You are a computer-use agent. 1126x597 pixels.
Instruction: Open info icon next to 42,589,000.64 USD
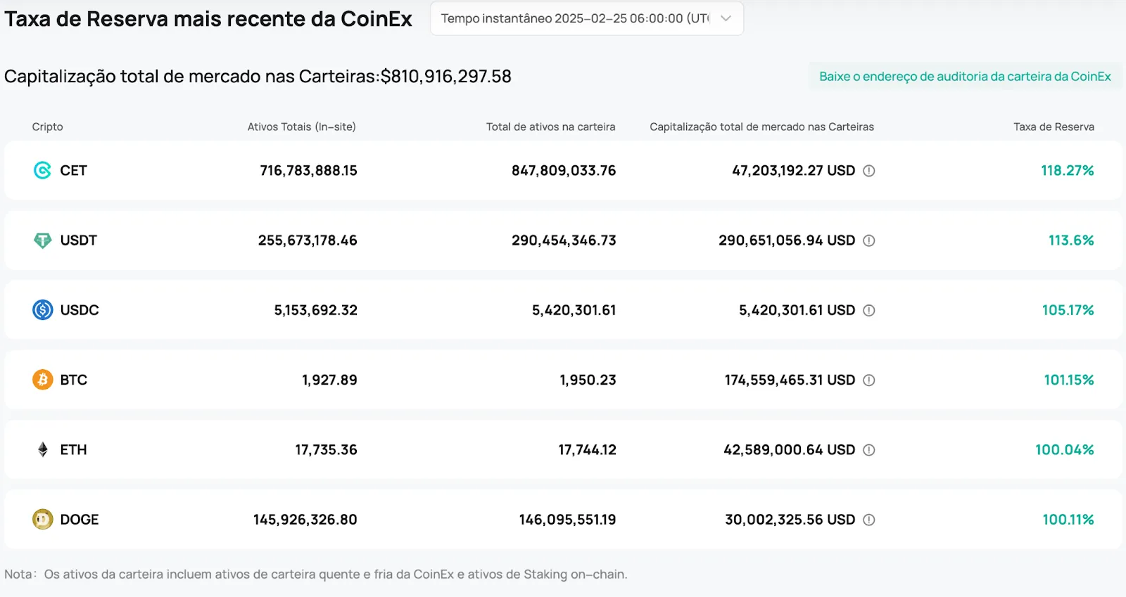point(869,450)
